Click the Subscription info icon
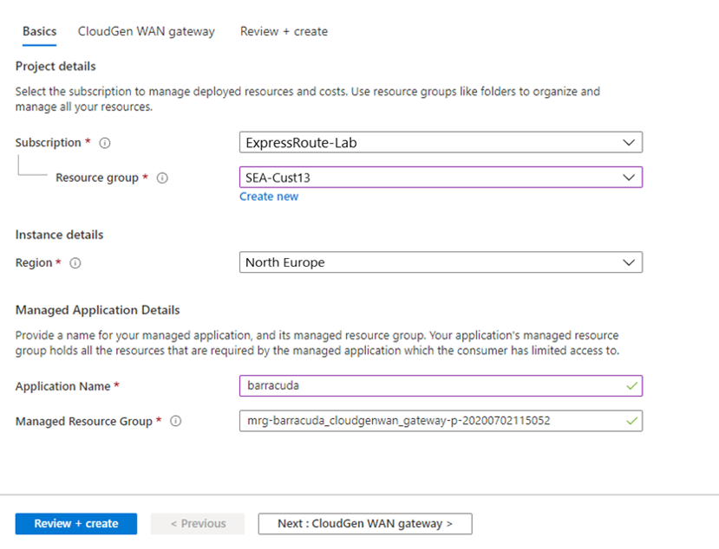Image resolution: width=719 pixels, height=549 pixels. [x=105, y=143]
